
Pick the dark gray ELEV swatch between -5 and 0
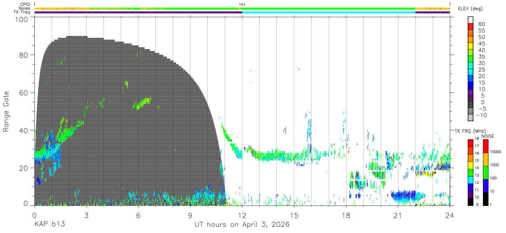(x=471, y=105)
